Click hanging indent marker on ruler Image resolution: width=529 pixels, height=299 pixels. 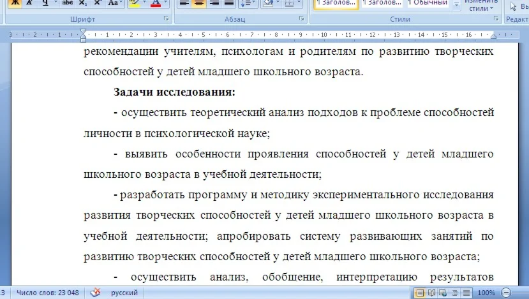click(x=84, y=36)
